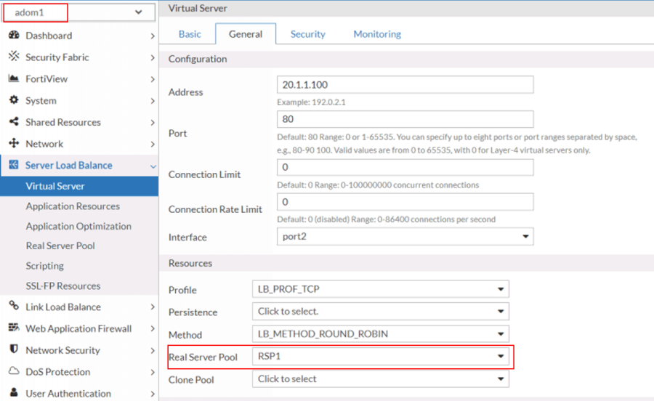The image size is (654, 401).
Task: Open the Real Server Pool sidebar link
Action: [x=60, y=246]
